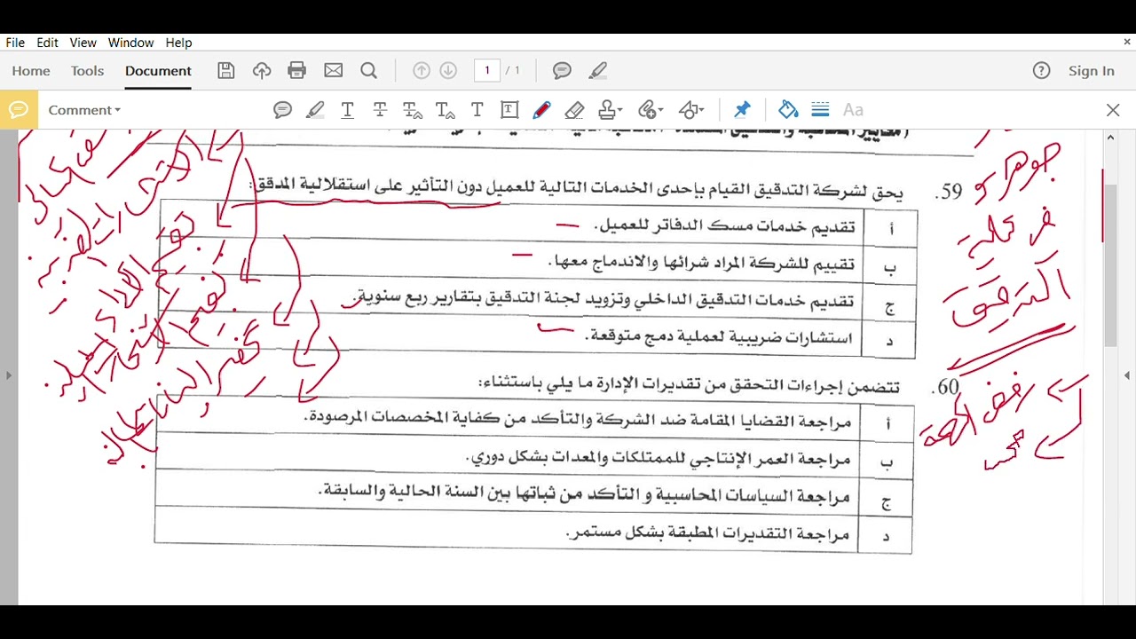Viewport: 1136px width, 639px height.
Task: Select the Sticky Note tool in Comment bar
Action: 283,110
